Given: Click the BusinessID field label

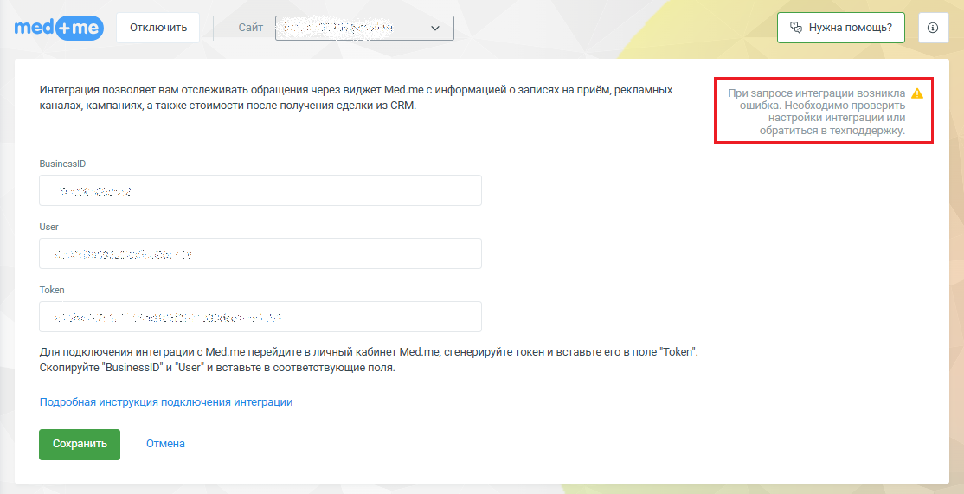Looking at the screenshot, I should pyautogui.click(x=62, y=164).
